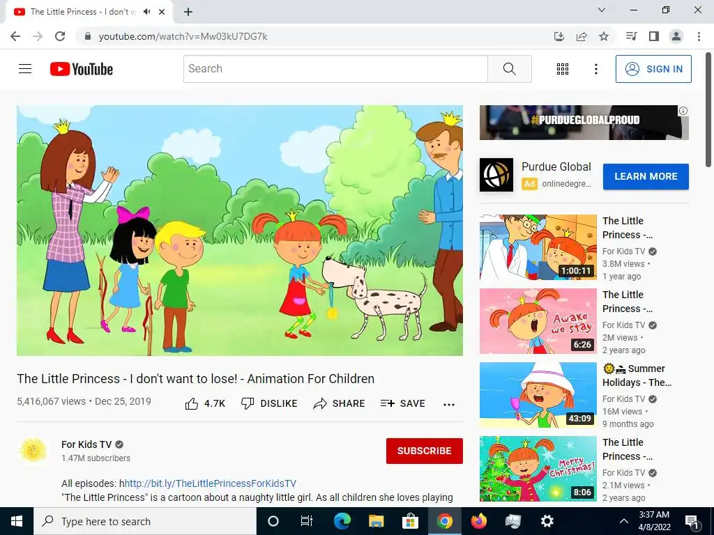Reload the page
Viewport: 714px width, 535px height.
tap(60, 36)
